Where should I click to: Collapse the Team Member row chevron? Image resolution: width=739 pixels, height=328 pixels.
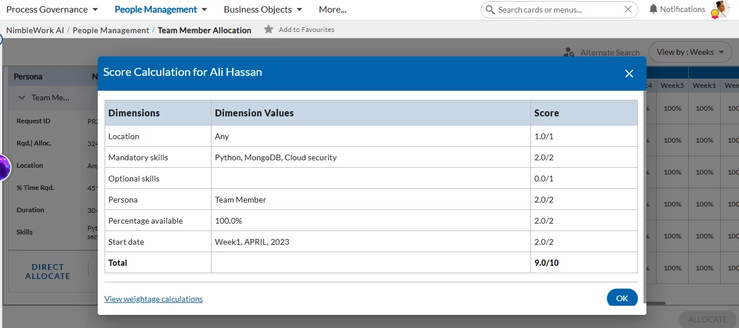coord(22,98)
